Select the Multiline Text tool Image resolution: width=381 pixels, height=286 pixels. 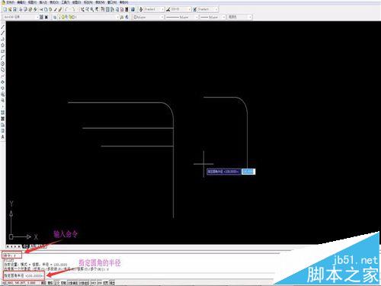coord(3,137)
